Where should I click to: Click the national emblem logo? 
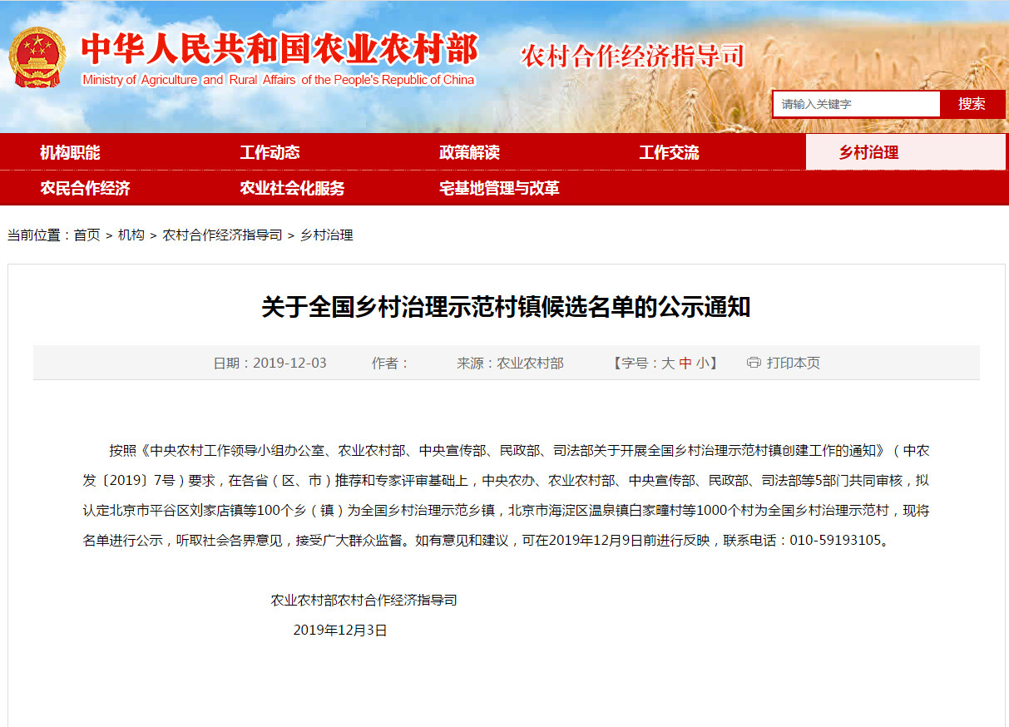tap(37, 58)
